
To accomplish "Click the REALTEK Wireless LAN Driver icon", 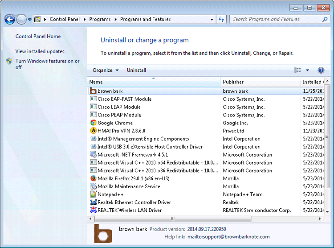I will point(94,211).
